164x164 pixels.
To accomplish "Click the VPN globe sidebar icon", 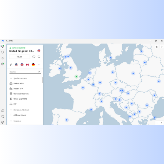I will click(x=3, y=46).
